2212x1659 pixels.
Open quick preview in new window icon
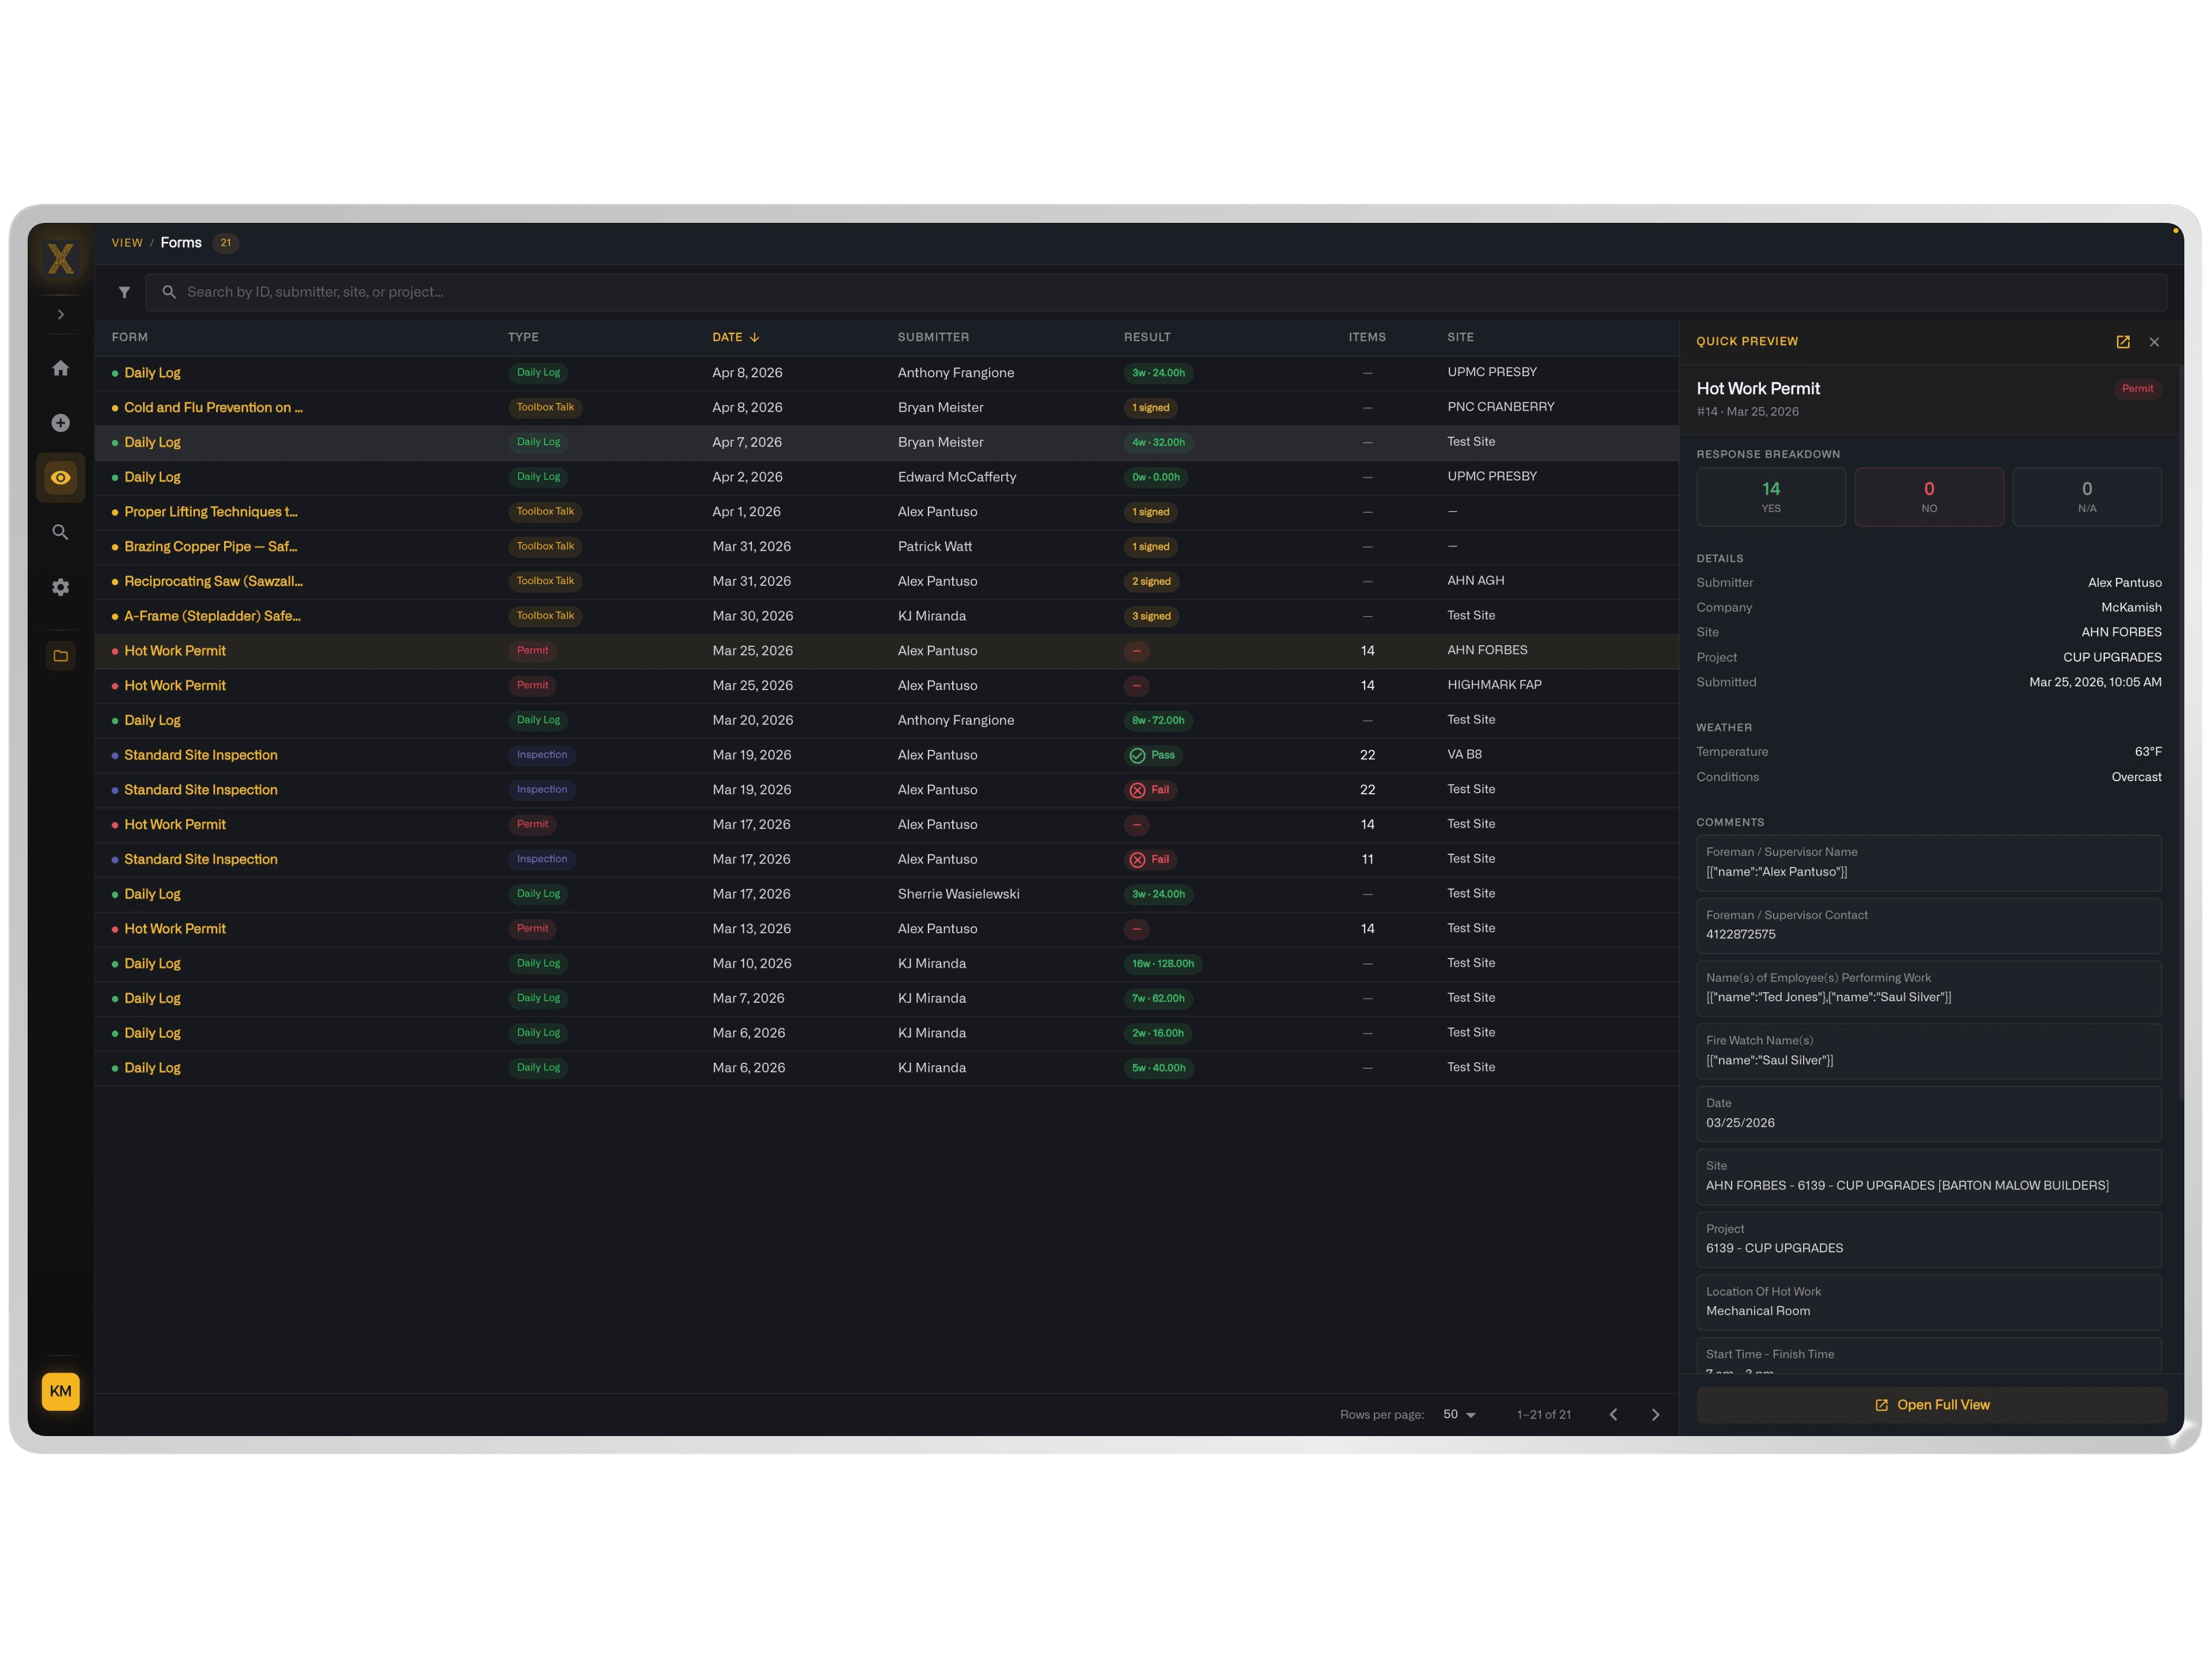coord(2123,342)
